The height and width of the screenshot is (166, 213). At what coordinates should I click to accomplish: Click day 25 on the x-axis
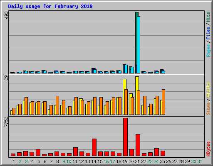(x=162, y=161)
